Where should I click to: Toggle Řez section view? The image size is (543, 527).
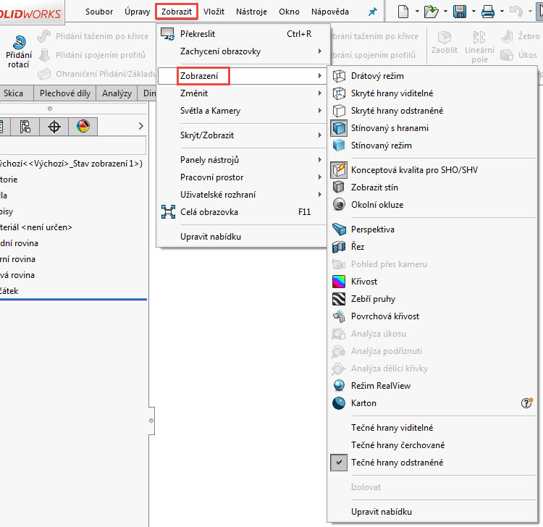pyautogui.click(x=432, y=247)
